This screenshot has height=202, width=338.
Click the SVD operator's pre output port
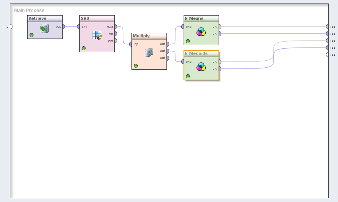[x=116, y=41]
